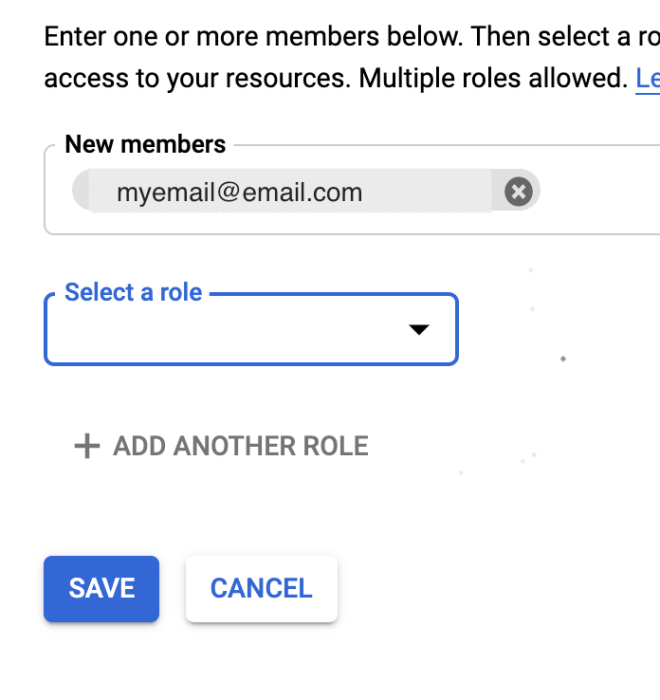Focus the New members input field
Image resolution: width=660 pixels, height=700 pixels.
[597, 193]
